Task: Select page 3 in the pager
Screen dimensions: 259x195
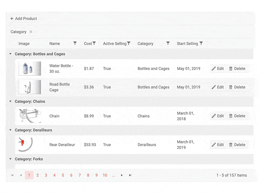Action: click(x=46, y=175)
